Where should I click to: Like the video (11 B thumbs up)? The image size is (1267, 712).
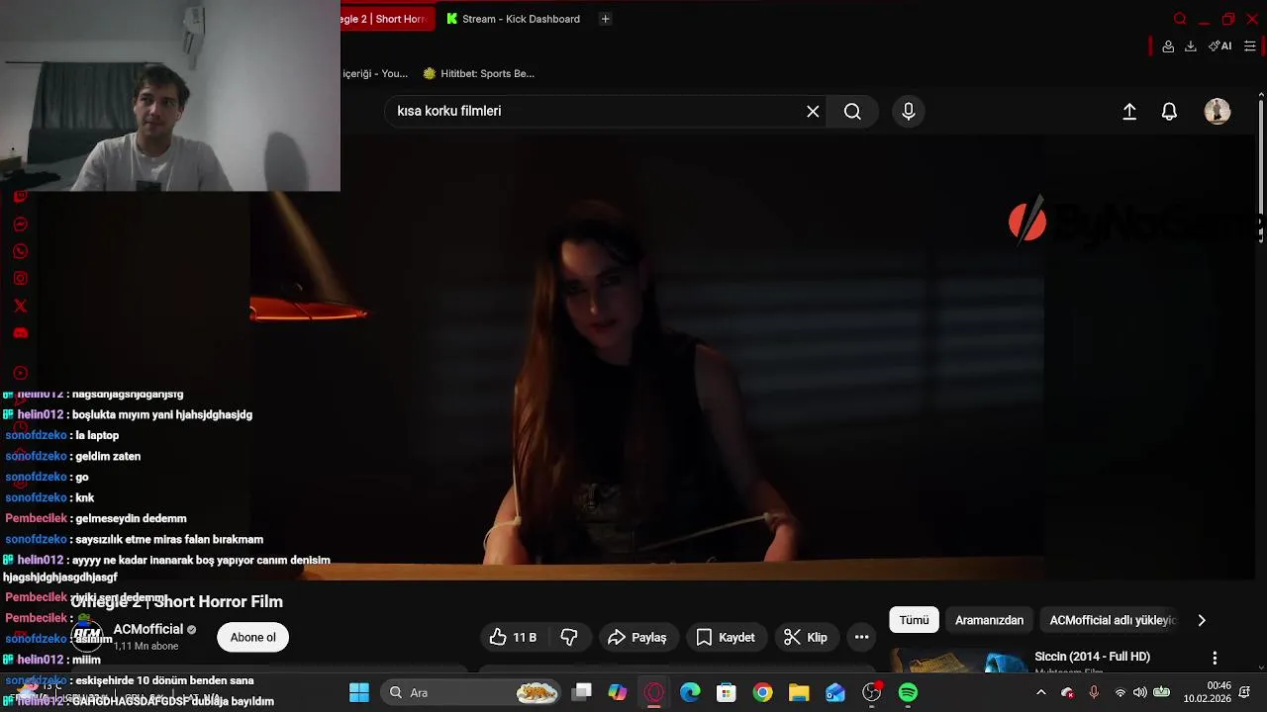(513, 638)
